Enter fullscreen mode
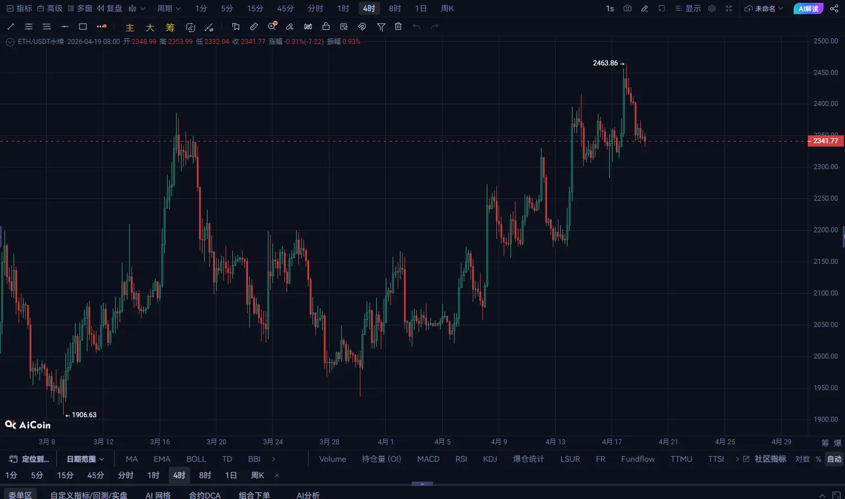 [729, 8]
